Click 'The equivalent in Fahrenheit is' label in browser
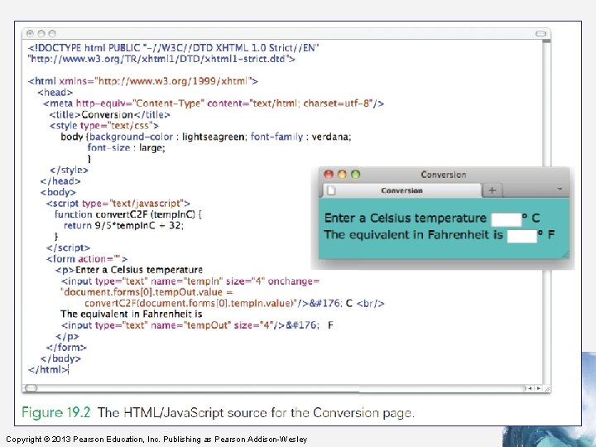 click(413, 234)
